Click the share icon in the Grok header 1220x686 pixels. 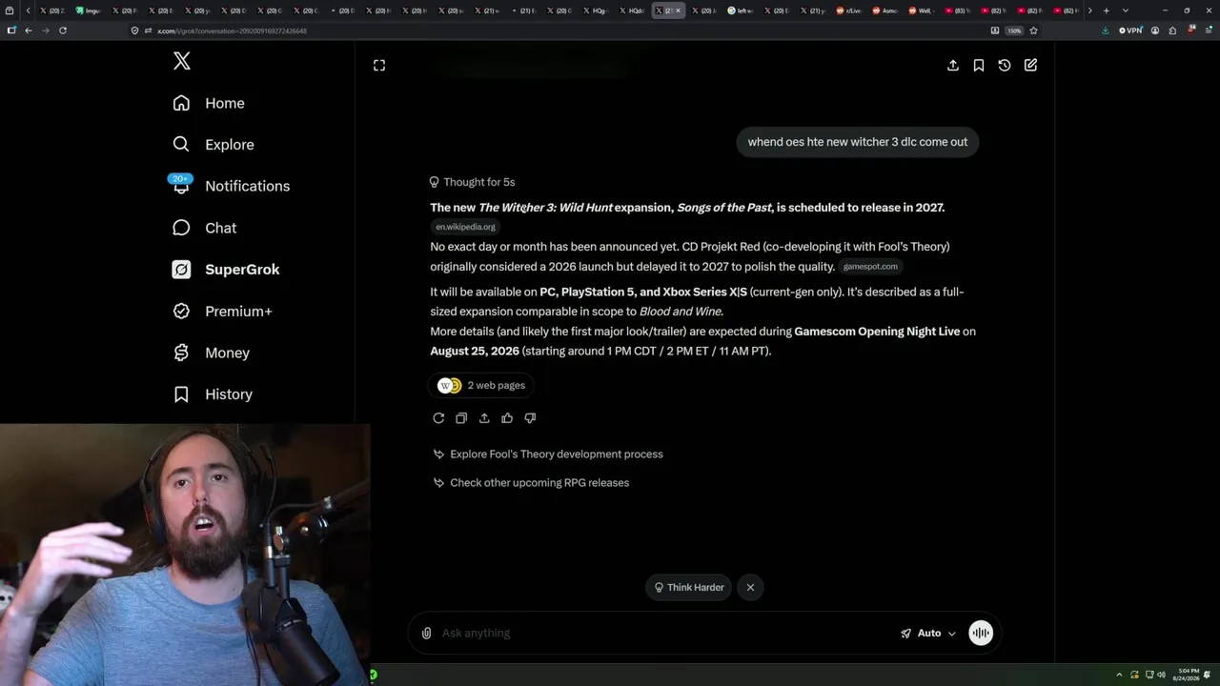point(953,65)
